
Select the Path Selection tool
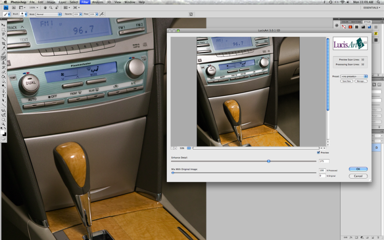pos(3,100)
